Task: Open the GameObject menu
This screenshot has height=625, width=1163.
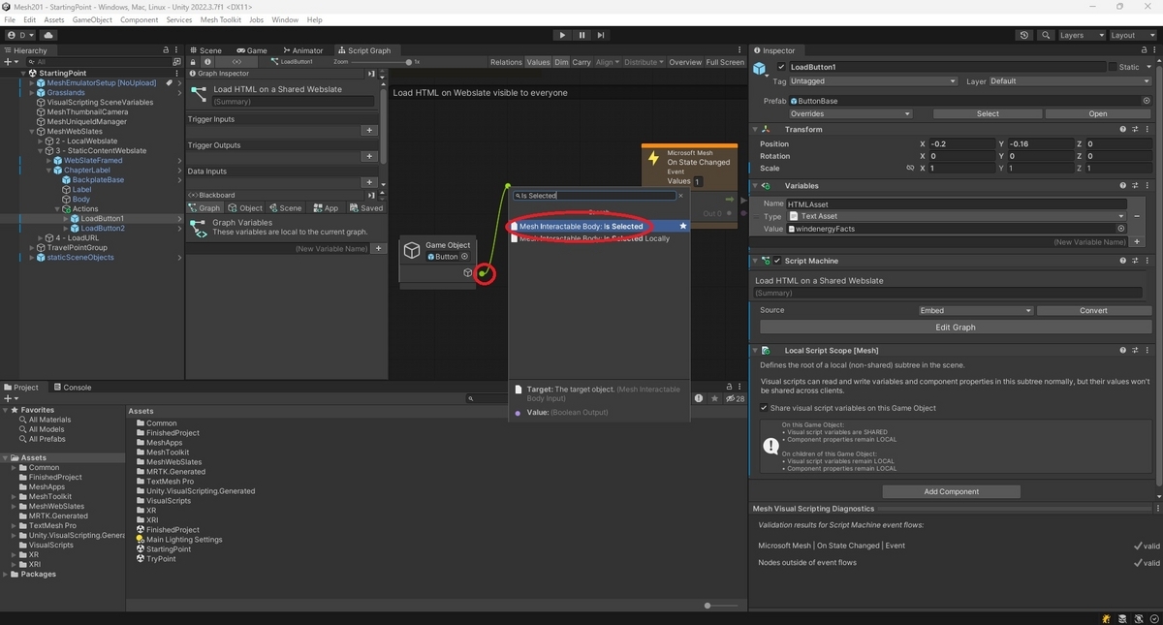Action: click(x=92, y=19)
